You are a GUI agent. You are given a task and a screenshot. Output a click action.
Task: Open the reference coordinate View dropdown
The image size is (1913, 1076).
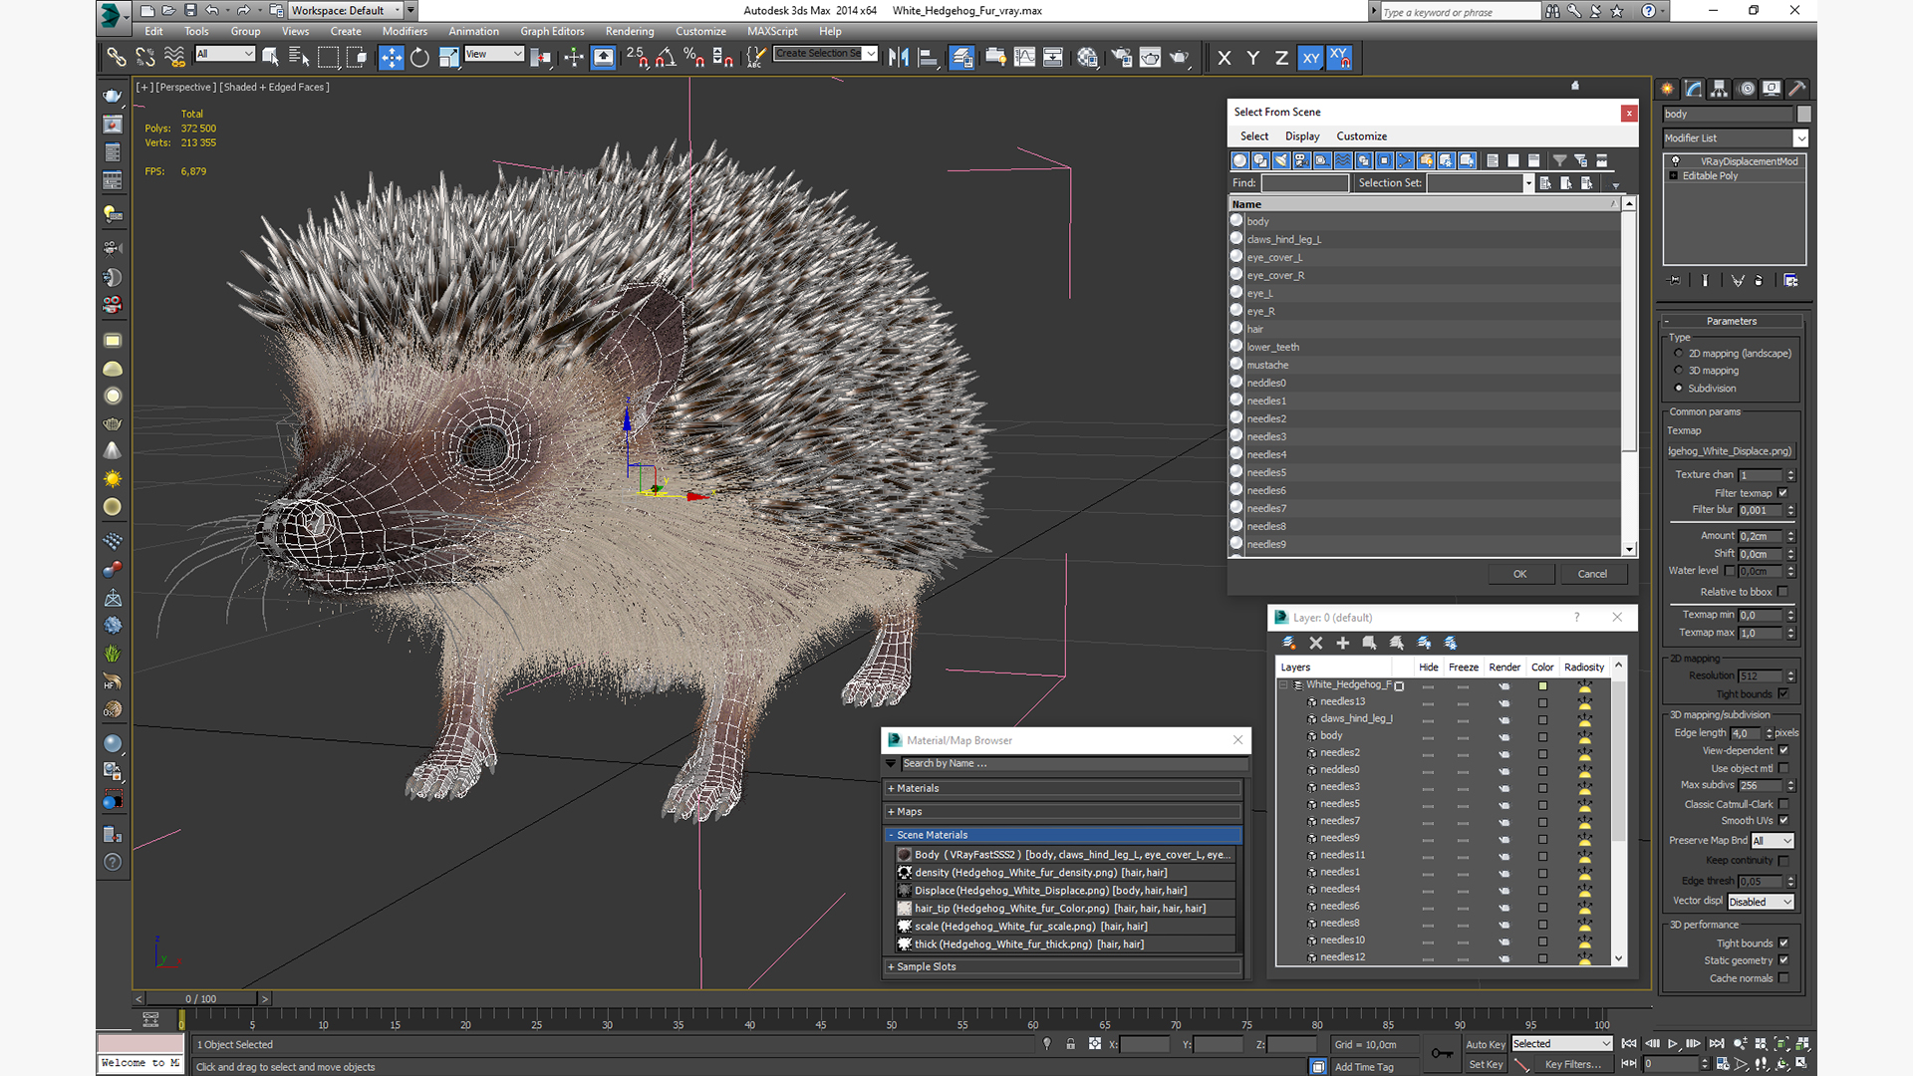click(x=494, y=54)
